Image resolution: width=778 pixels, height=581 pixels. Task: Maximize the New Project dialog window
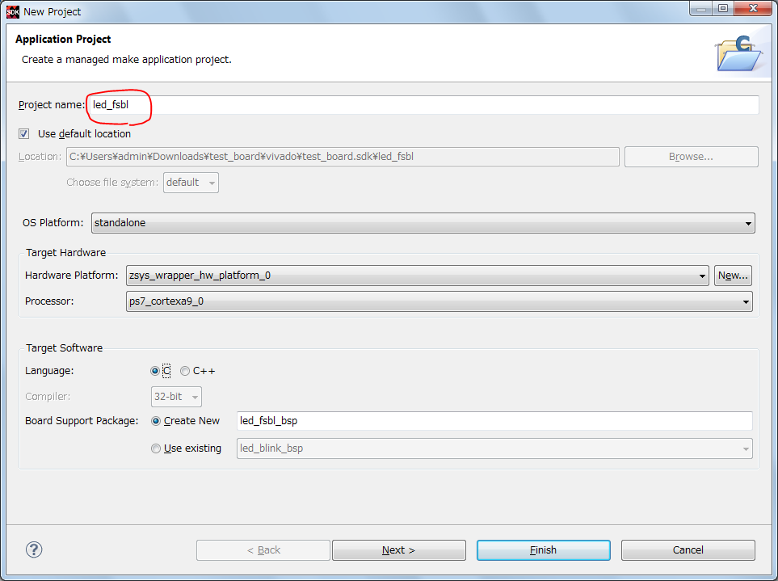pyautogui.click(x=722, y=9)
